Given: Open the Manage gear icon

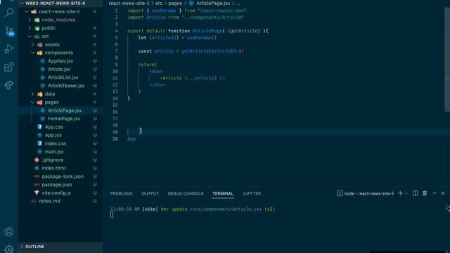Looking at the screenshot, I should (9, 249).
